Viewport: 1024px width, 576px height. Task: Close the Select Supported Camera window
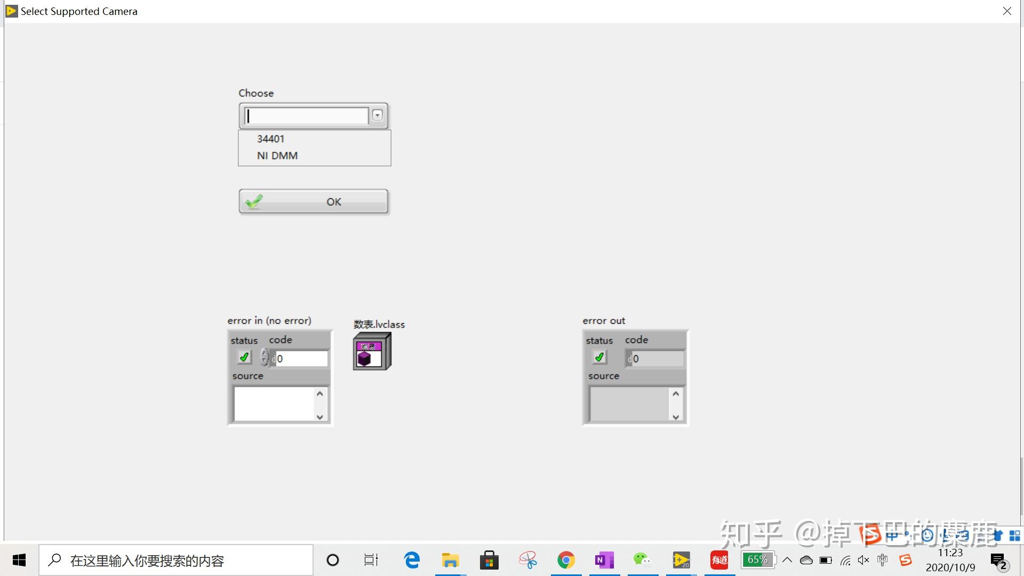click(x=1007, y=11)
